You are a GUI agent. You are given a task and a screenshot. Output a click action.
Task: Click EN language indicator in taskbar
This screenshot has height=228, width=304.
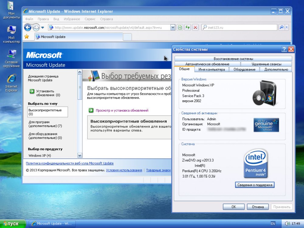(273, 224)
